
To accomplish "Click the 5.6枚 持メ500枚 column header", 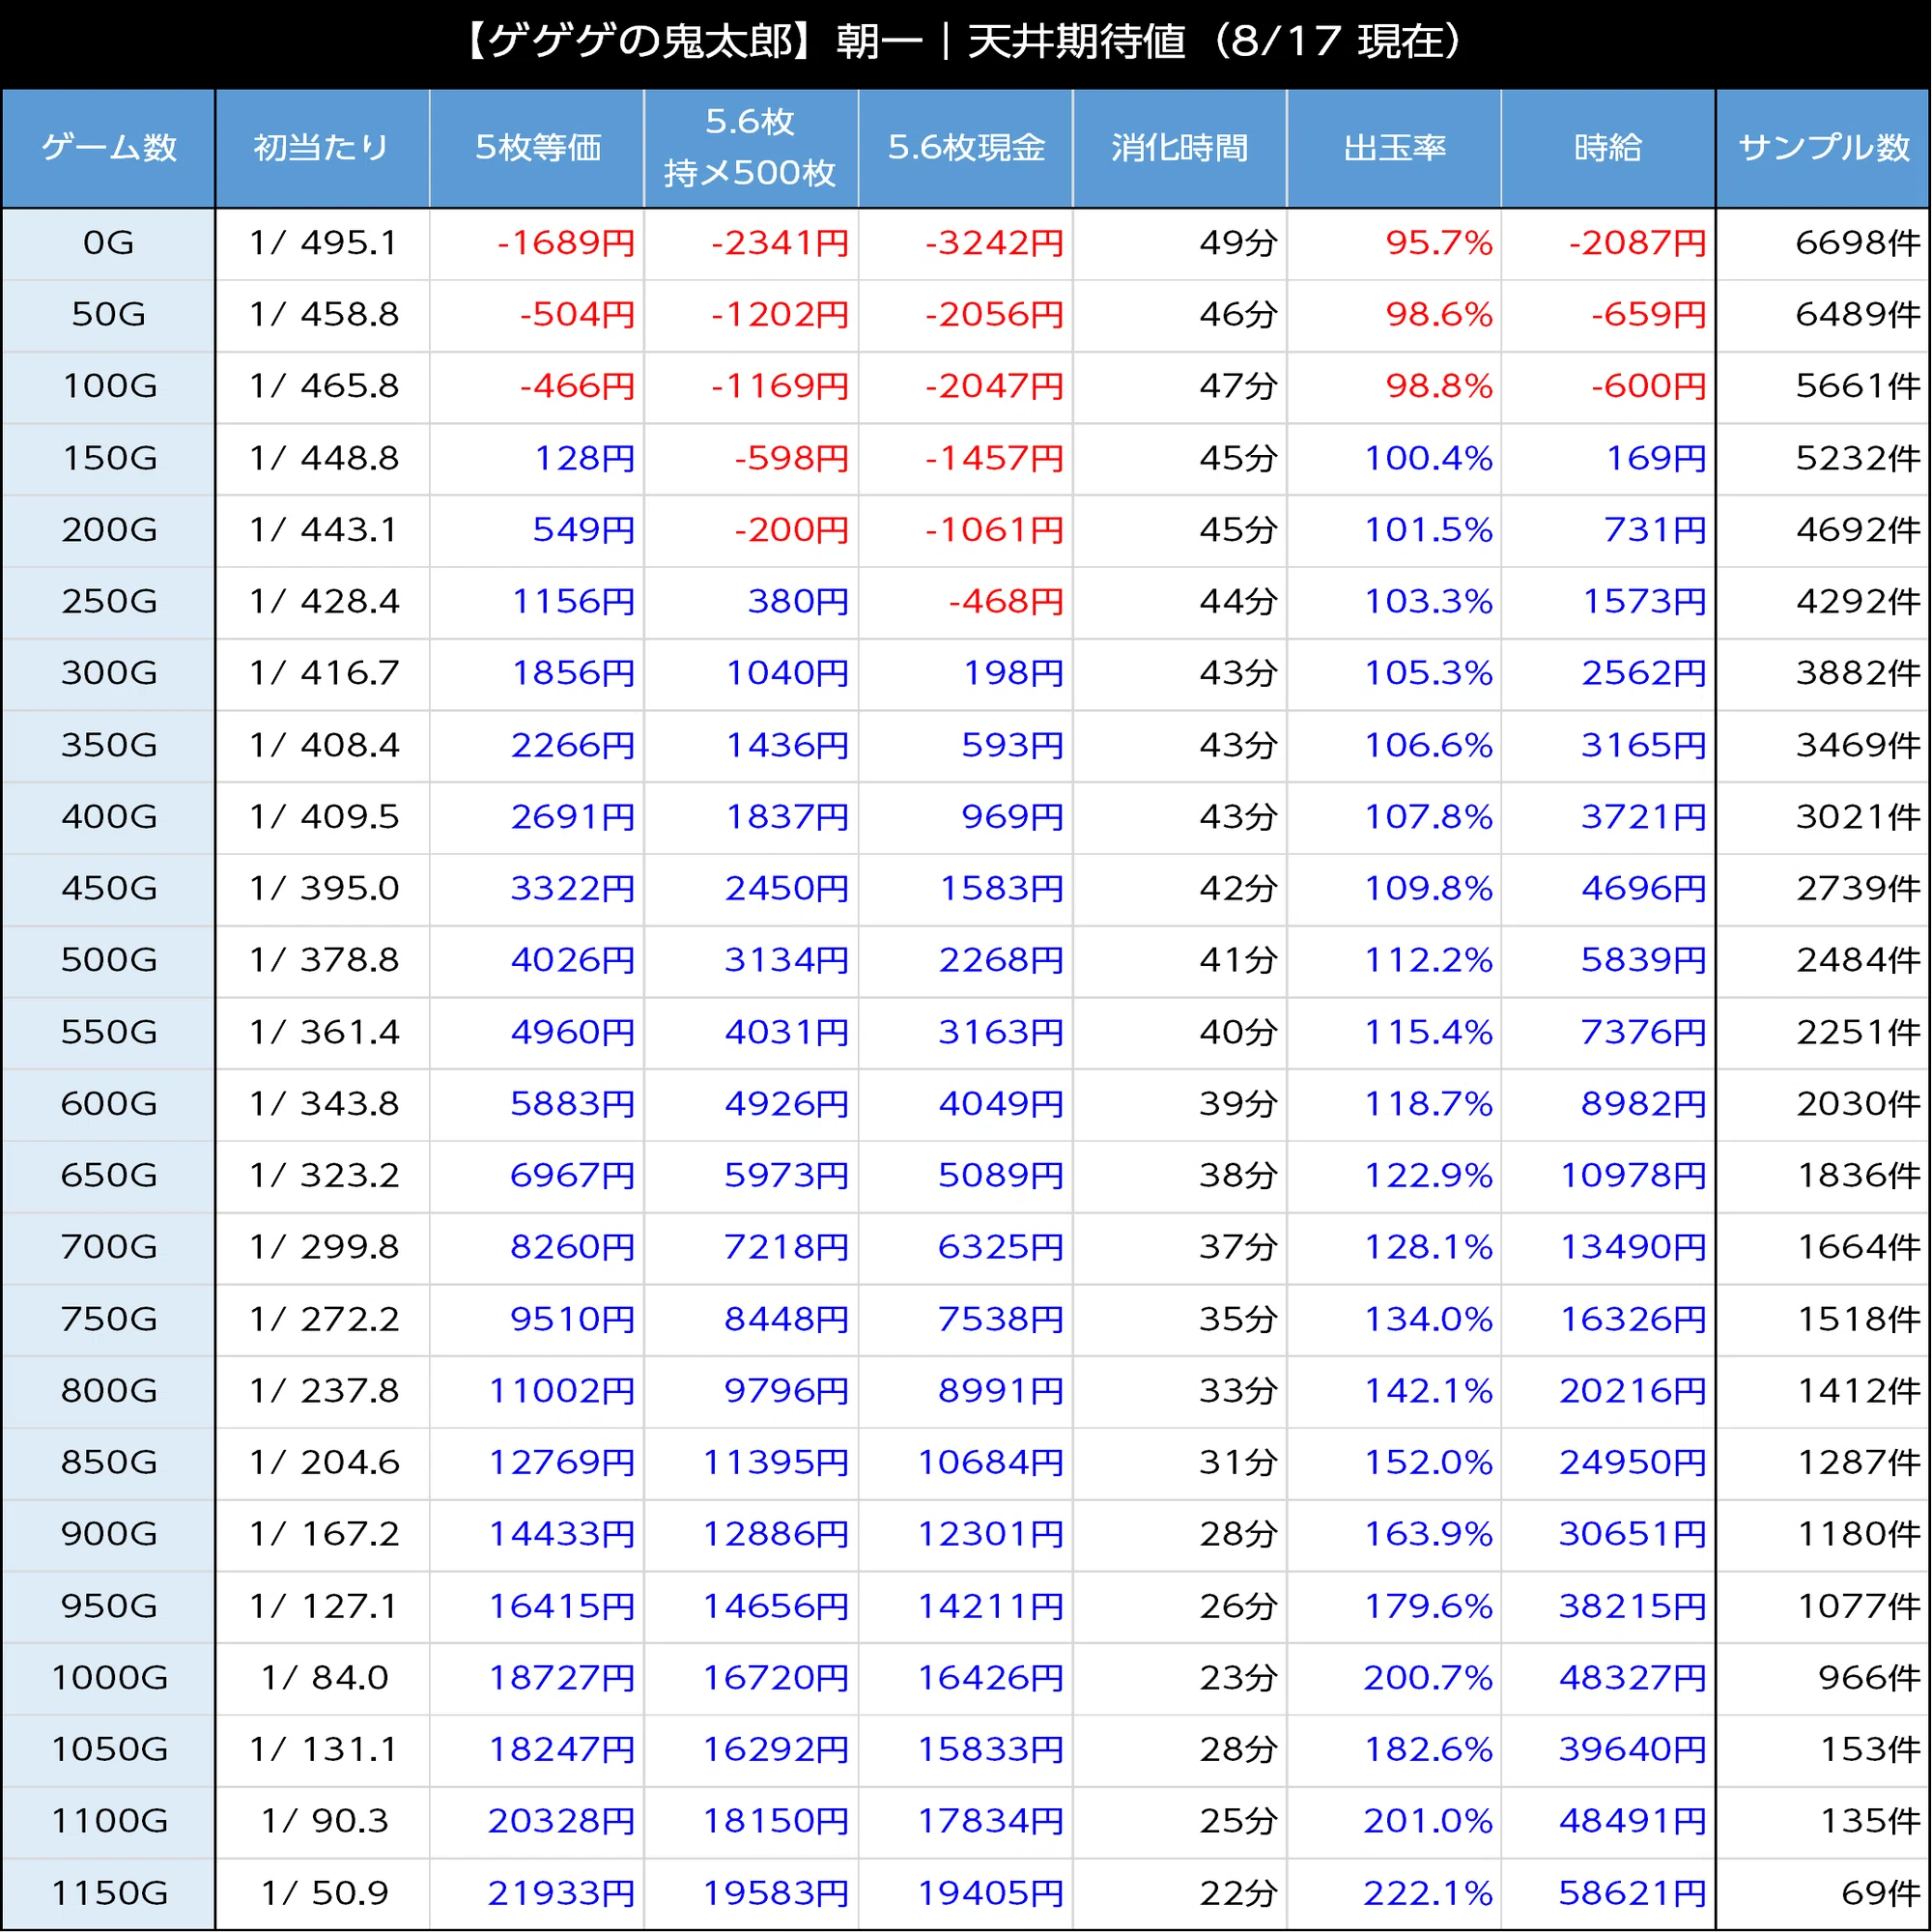I will [751, 148].
